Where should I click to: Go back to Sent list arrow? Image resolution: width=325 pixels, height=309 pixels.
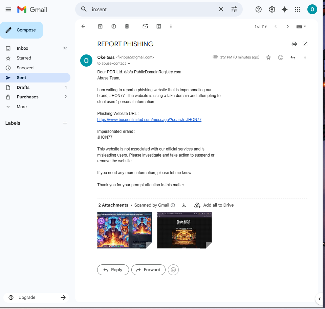[x=83, y=26]
